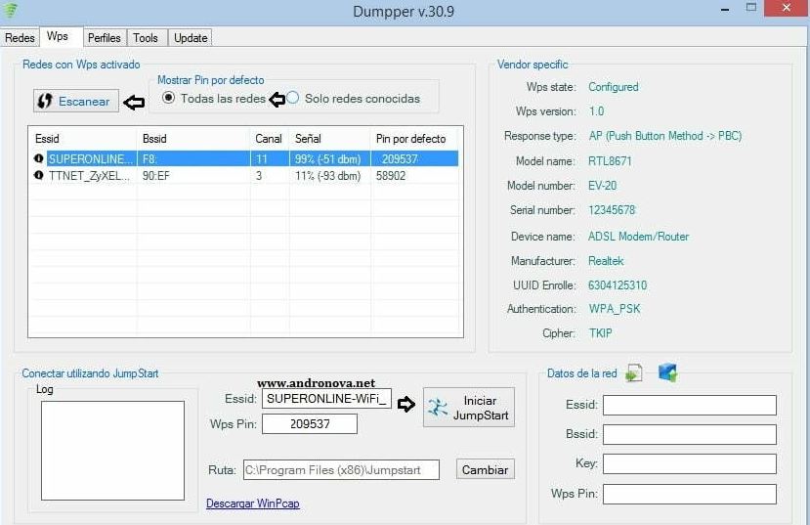
Task: Open the Tools tab
Action: (x=146, y=38)
